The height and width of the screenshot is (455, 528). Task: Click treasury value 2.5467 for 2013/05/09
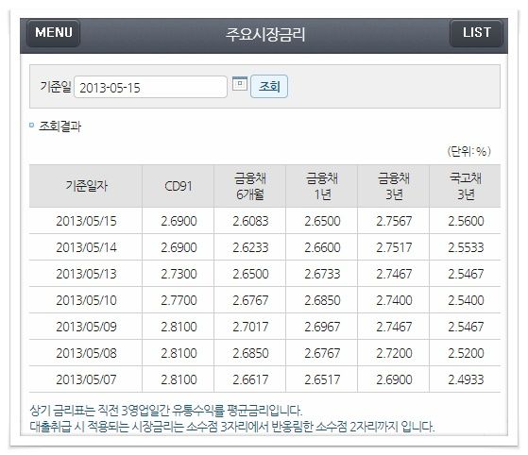coord(466,327)
